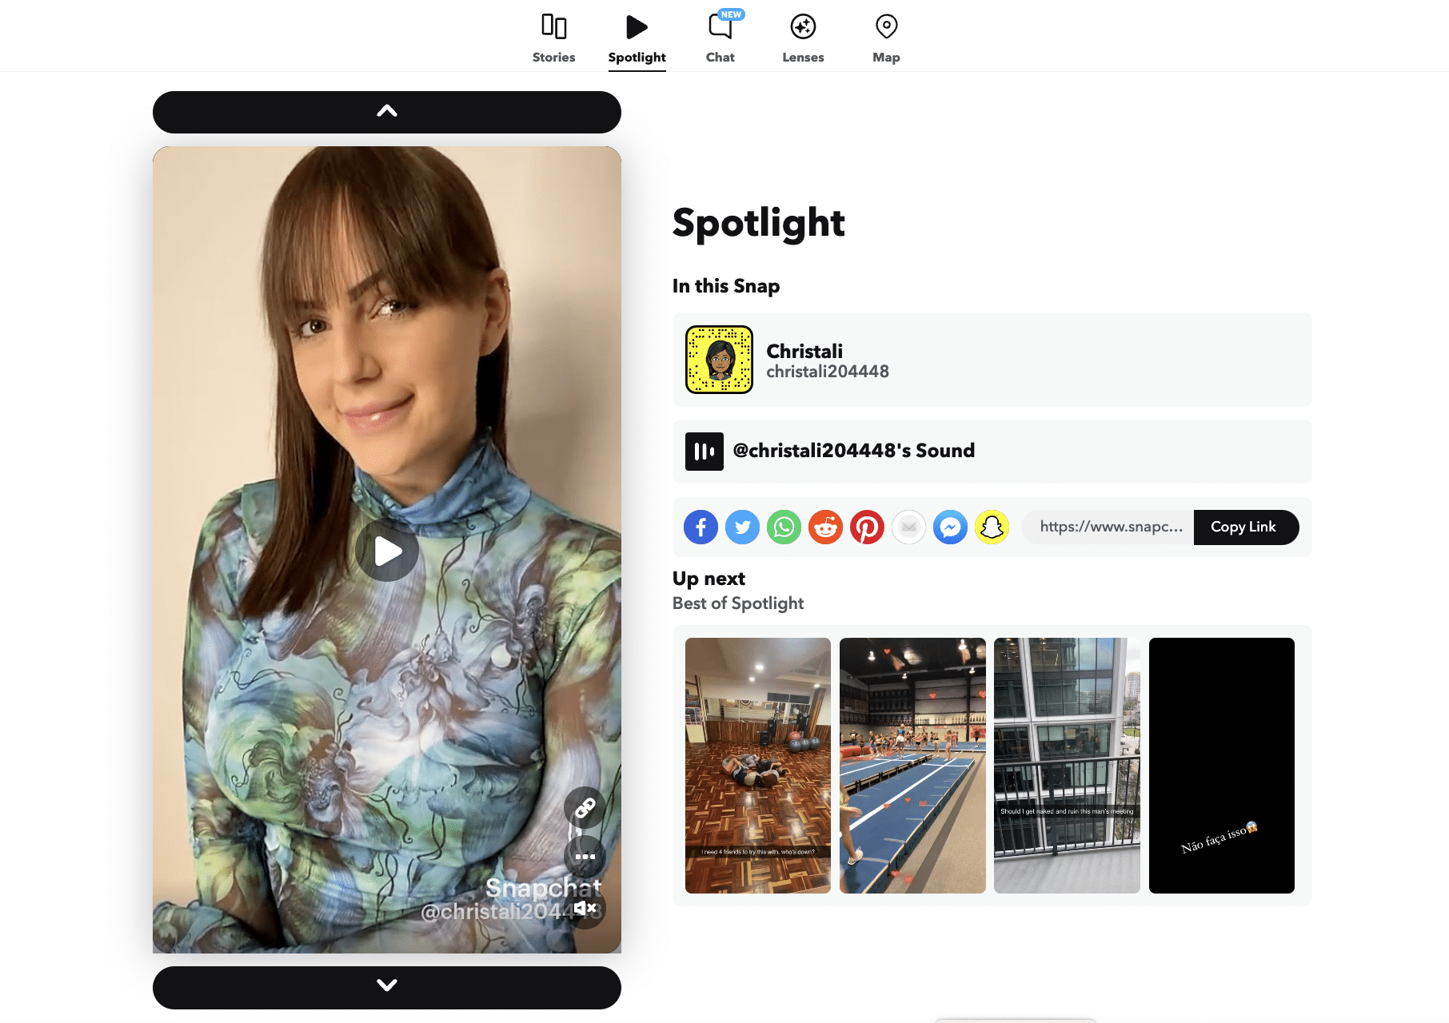Open Christali profile name

(x=804, y=351)
